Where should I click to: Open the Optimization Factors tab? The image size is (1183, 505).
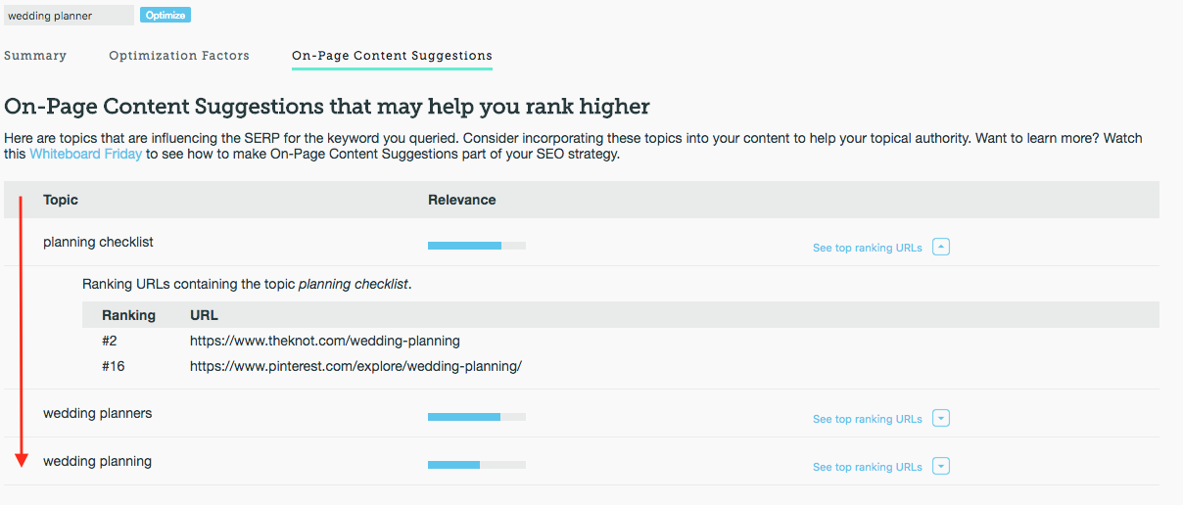[x=179, y=56]
